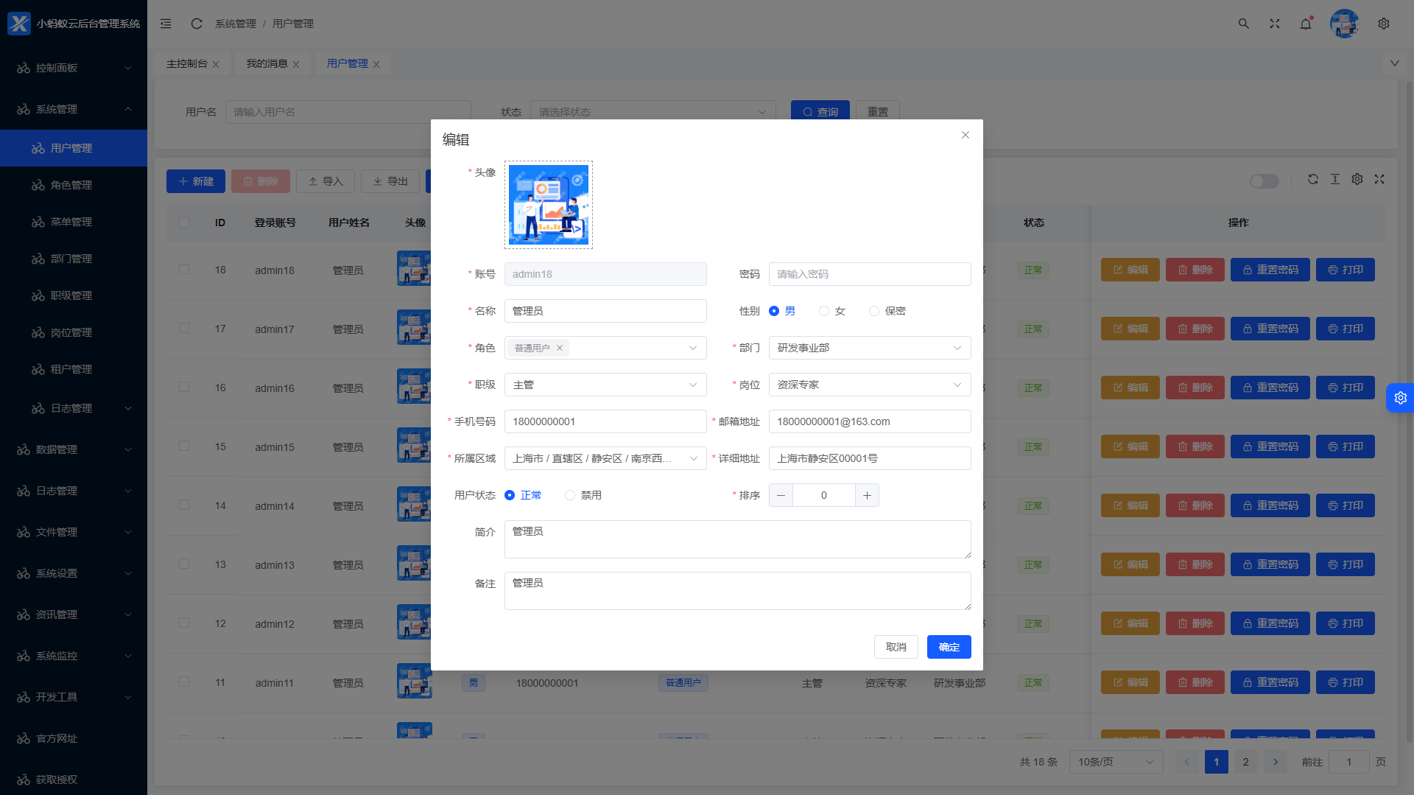The image size is (1414, 795).
Task: Close the edit dialog with X
Action: tap(965, 135)
